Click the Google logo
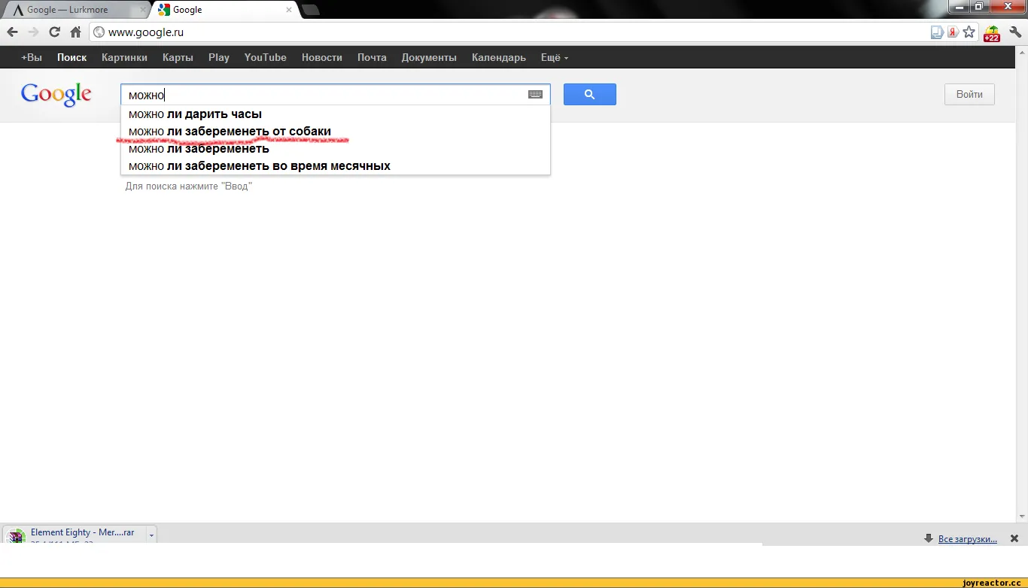The width and height of the screenshot is (1028, 588). click(x=56, y=95)
